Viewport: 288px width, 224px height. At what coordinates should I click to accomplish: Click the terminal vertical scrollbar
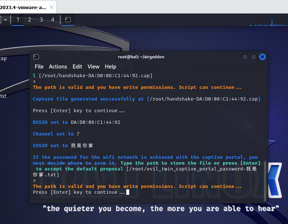(265, 181)
